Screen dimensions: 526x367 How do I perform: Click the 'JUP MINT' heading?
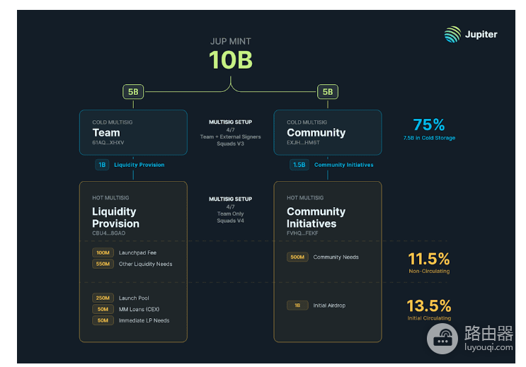click(231, 41)
